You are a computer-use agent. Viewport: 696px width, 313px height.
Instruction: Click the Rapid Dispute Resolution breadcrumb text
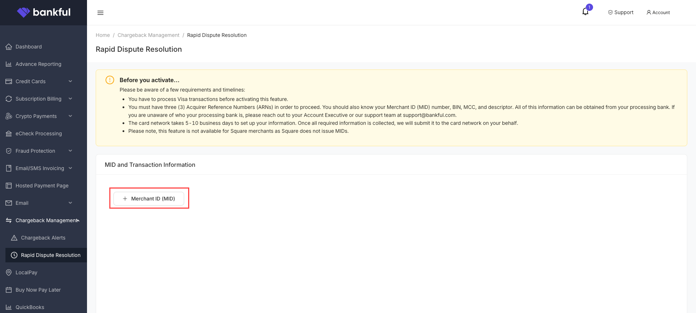click(x=217, y=35)
